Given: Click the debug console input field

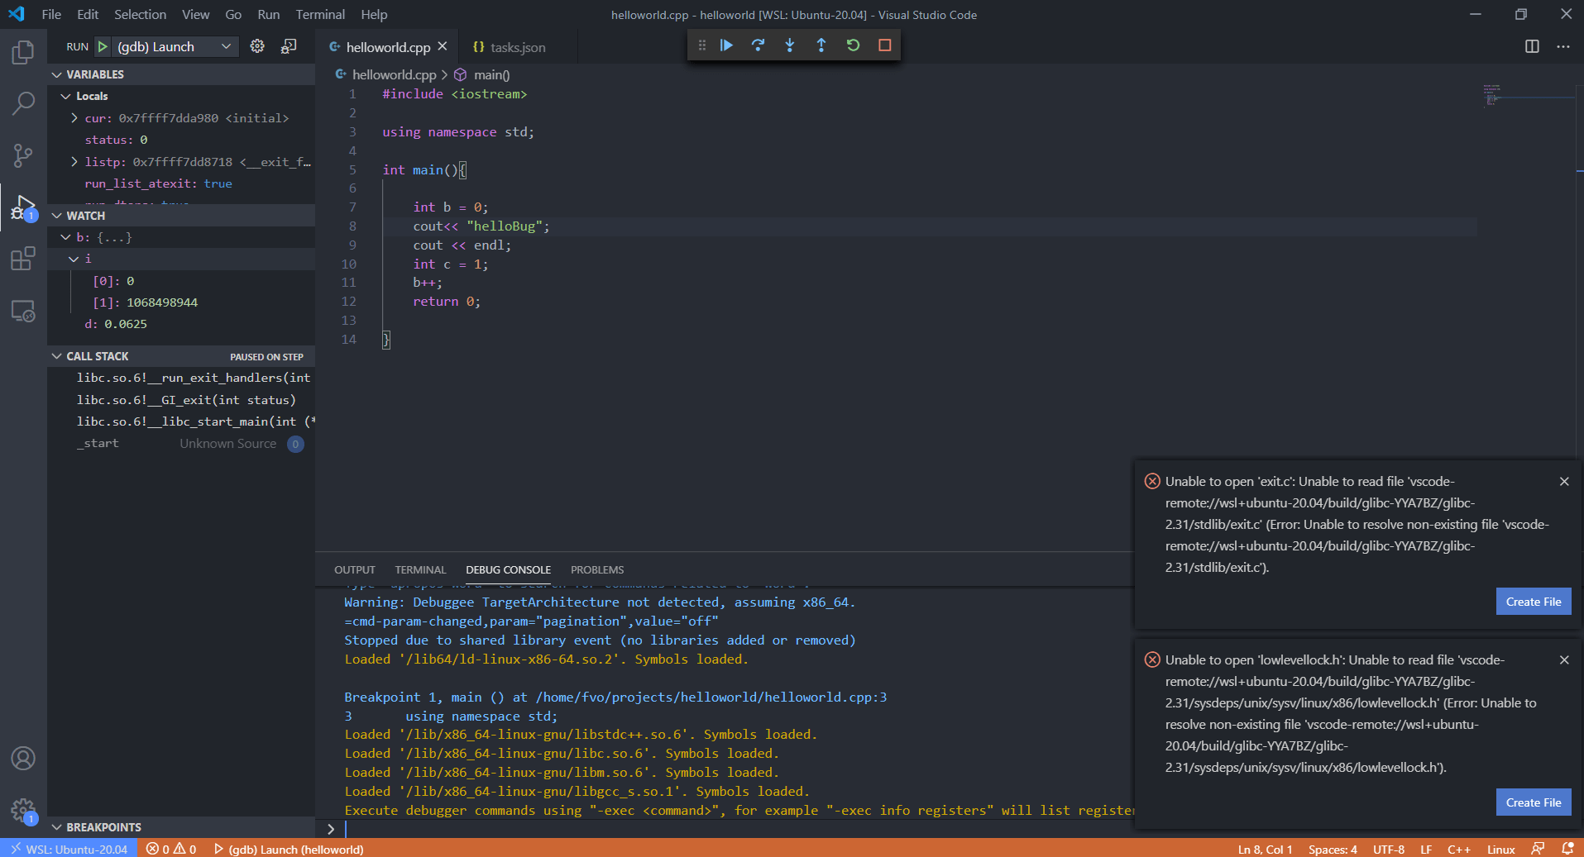Looking at the screenshot, I should point(728,829).
